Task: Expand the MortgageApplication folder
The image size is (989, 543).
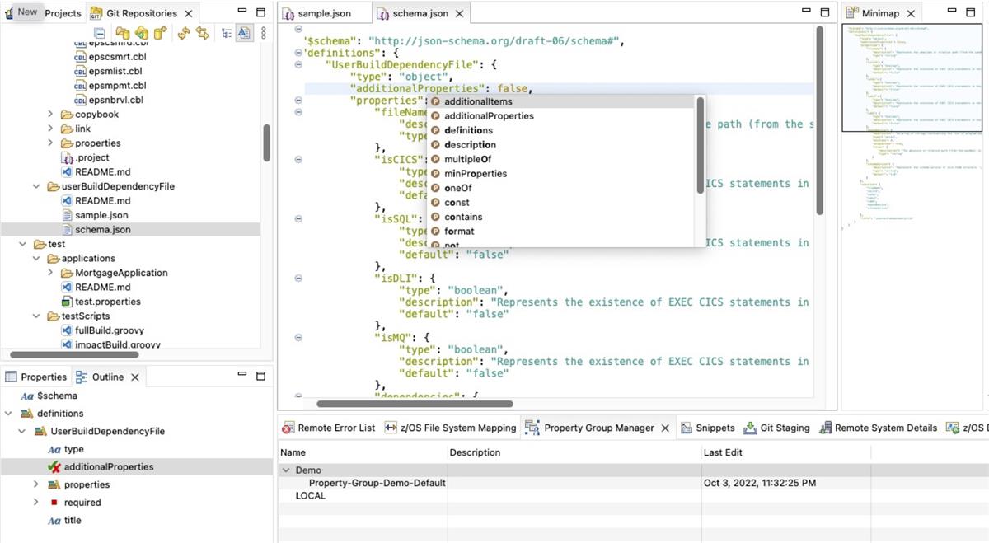Action: click(x=49, y=273)
